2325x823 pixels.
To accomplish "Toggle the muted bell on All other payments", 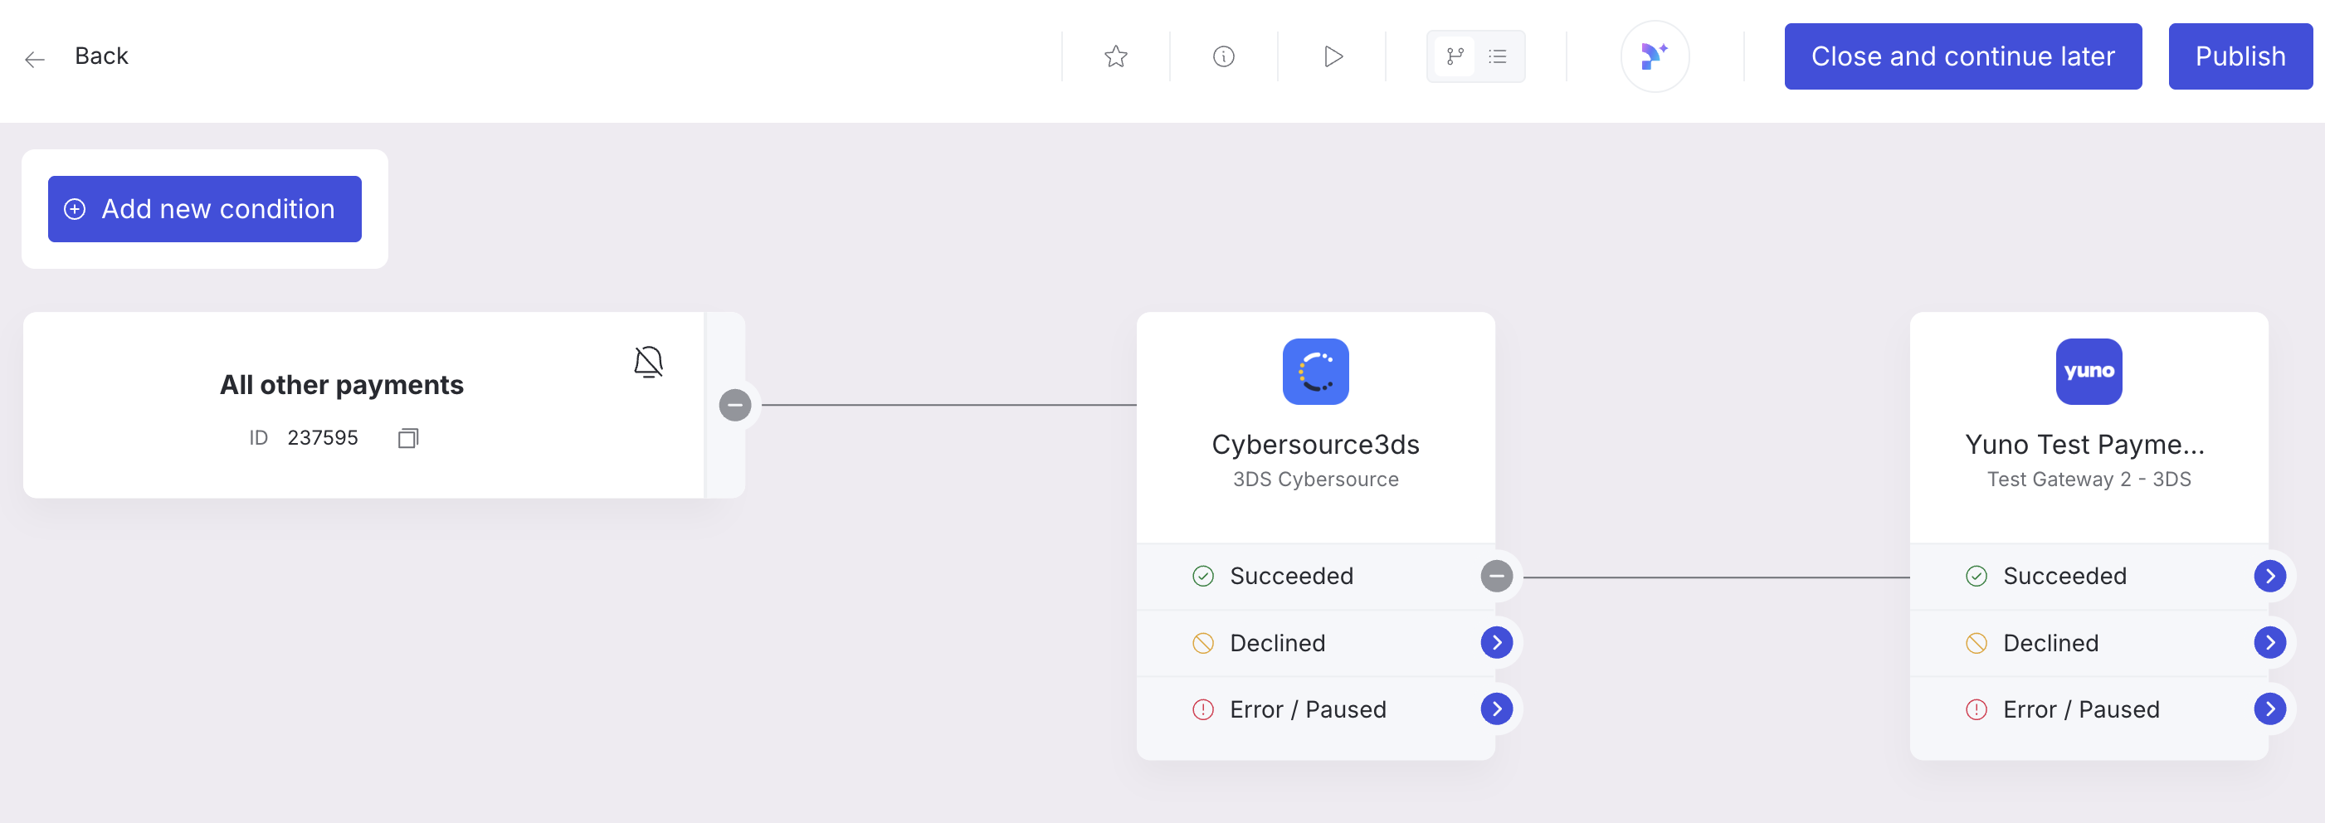I will (x=648, y=362).
